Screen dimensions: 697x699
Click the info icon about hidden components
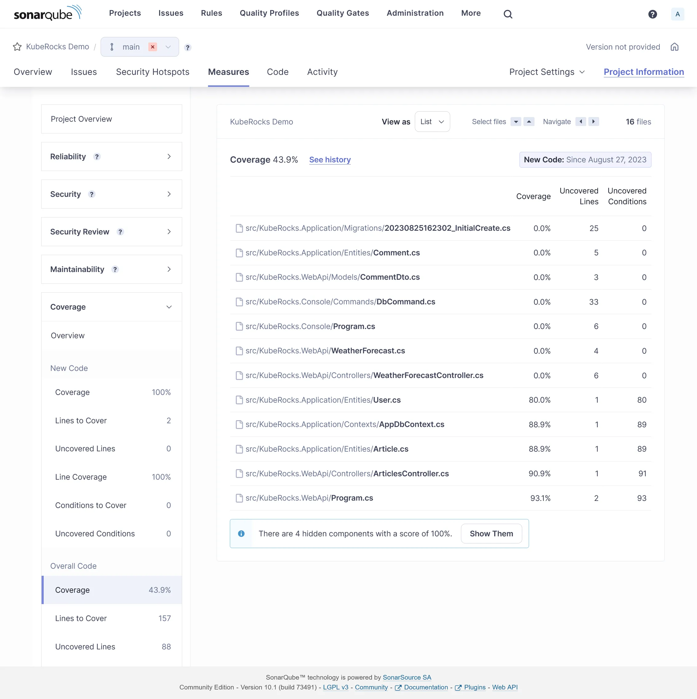click(x=241, y=534)
